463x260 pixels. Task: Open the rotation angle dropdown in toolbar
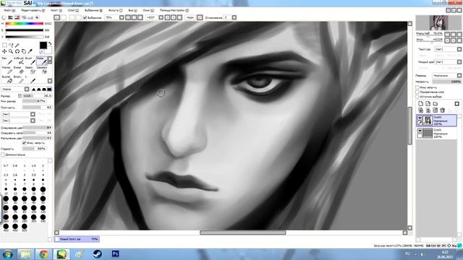click(161, 17)
